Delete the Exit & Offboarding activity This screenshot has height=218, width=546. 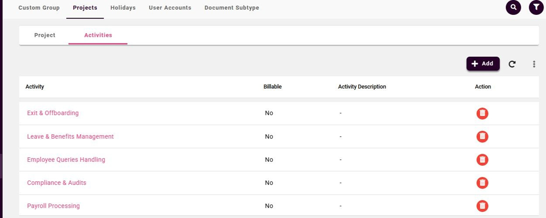click(x=482, y=113)
